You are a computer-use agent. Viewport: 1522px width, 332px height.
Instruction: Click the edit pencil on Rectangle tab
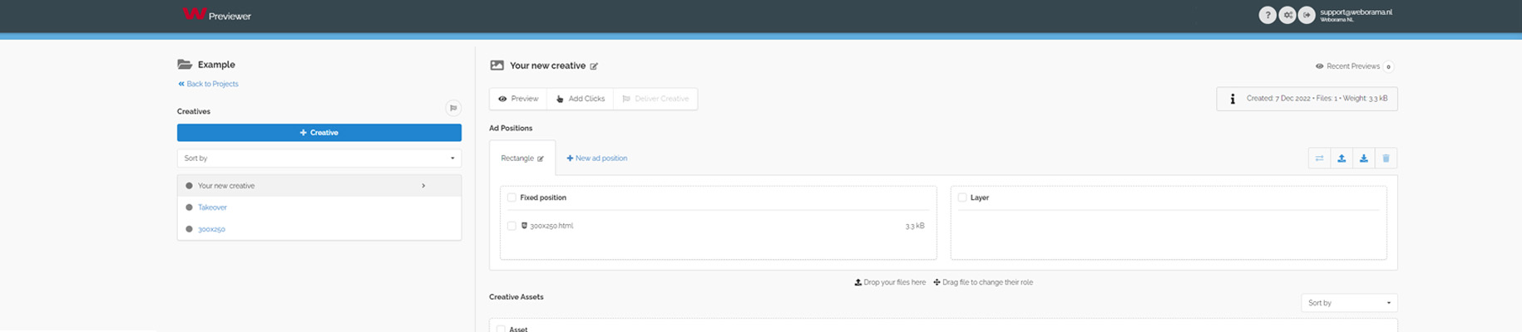pos(541,159)
